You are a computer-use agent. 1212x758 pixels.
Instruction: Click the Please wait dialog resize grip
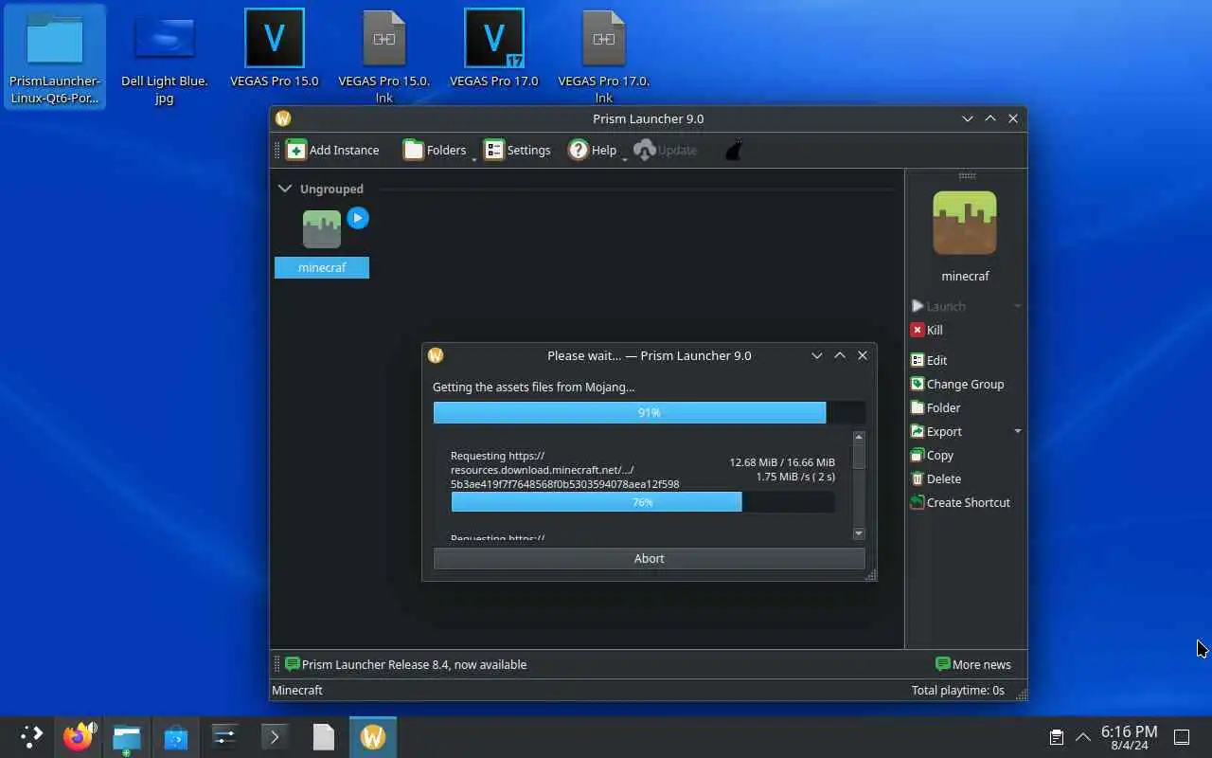[870, 574]
